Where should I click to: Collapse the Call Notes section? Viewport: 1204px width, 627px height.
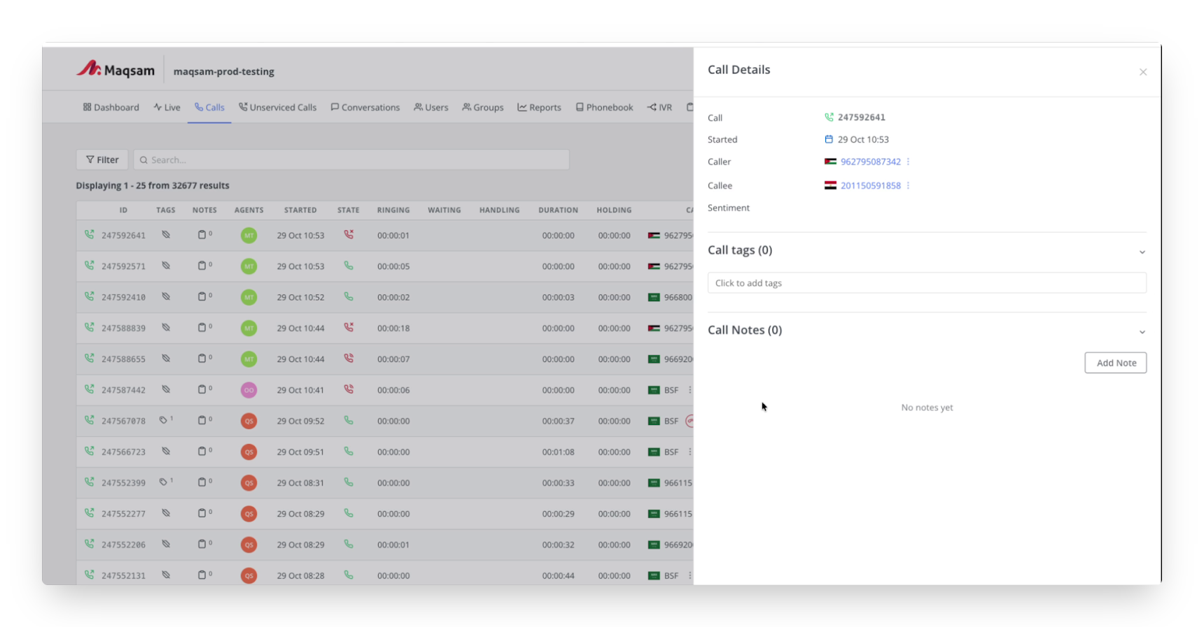click(1142, 331)
